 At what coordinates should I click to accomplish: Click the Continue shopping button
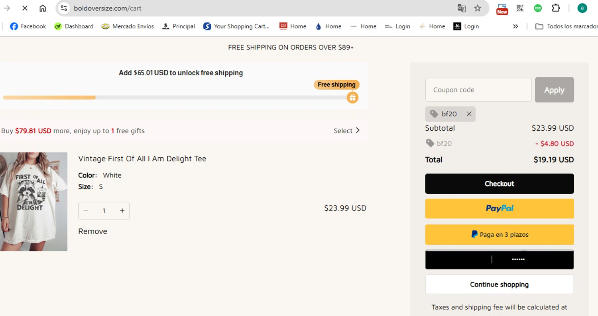pyautogui.click(x=500, y=285)
